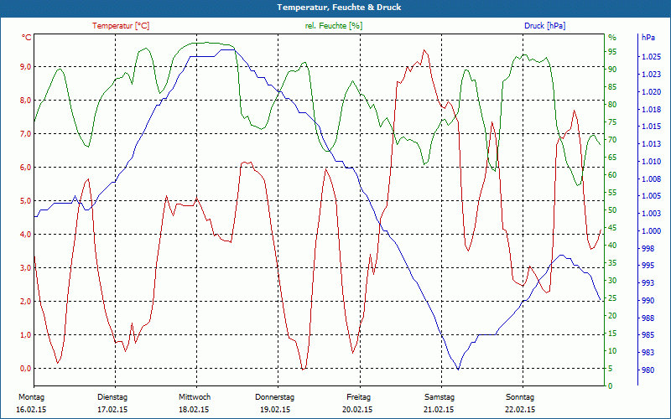Click the date "20.02.15"
Viewport: 671px width, 419px height.
click(357, 410)
